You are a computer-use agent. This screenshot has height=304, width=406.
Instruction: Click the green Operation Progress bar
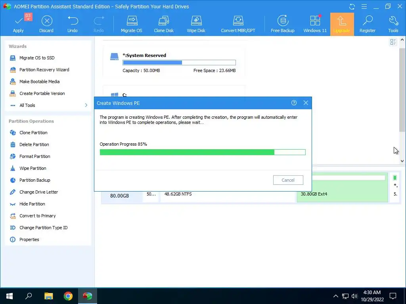pos(203,152)
